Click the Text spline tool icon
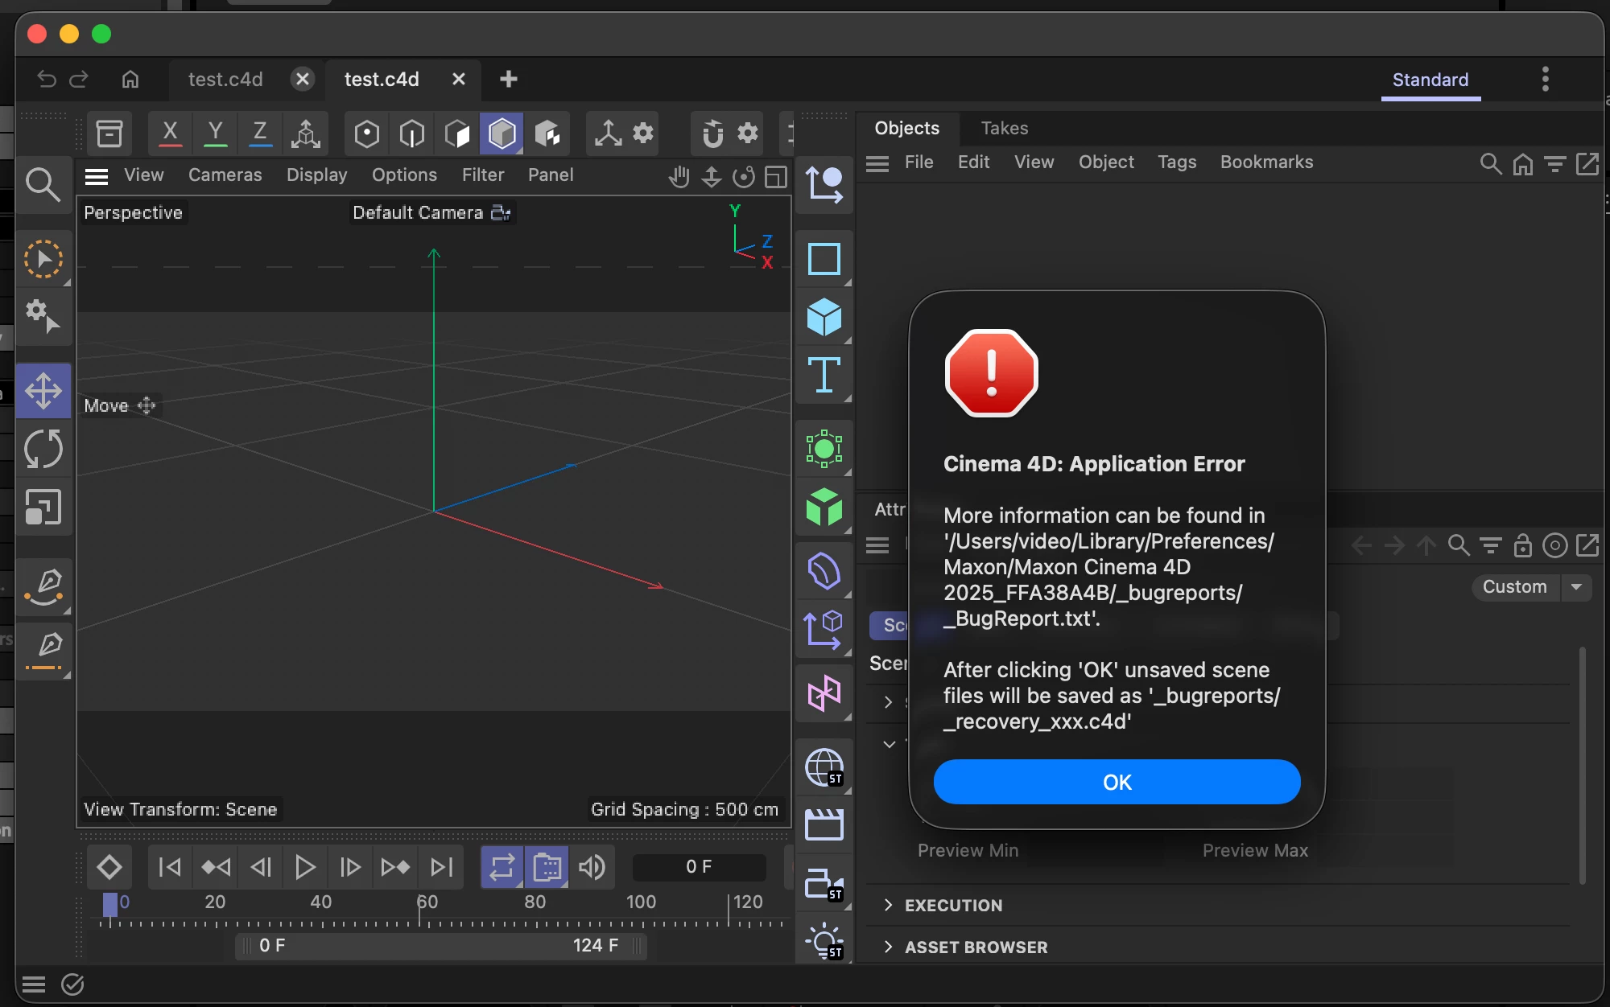This screenshot has height=1007, width=1610. tap(824, 375)
